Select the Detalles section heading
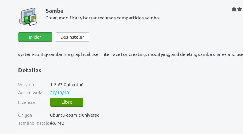The image size is (243, 134). pos(30,71)
